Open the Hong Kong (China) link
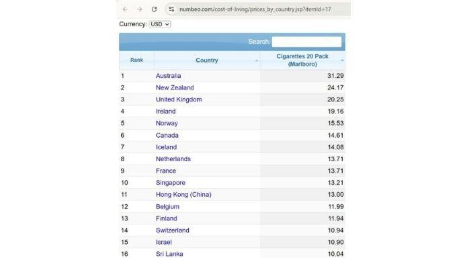The image size is (459, 258). pyautogui.click(x=183, y=195)
